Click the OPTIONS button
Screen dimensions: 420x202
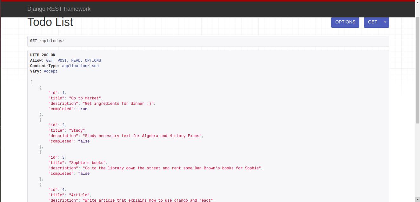click(345, 22)
